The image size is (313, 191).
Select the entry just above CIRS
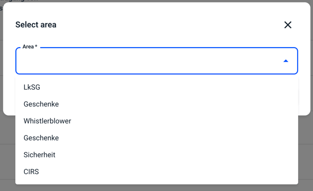coord(39,155)
